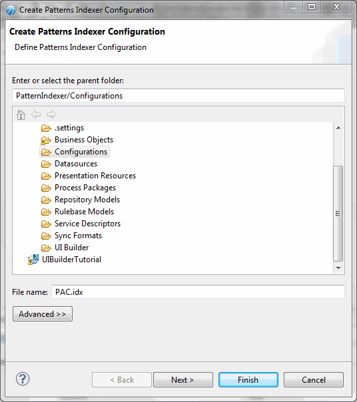
Task: Click the Finish button
Action: (x=248, y=379)
